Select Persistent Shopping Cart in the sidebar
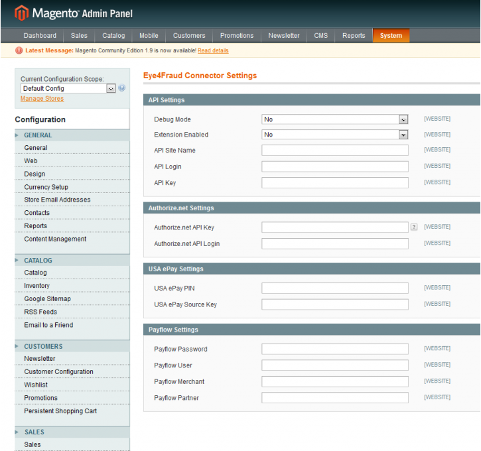The width and height of the screenshot is (481, 451). [x=72, y=411]
